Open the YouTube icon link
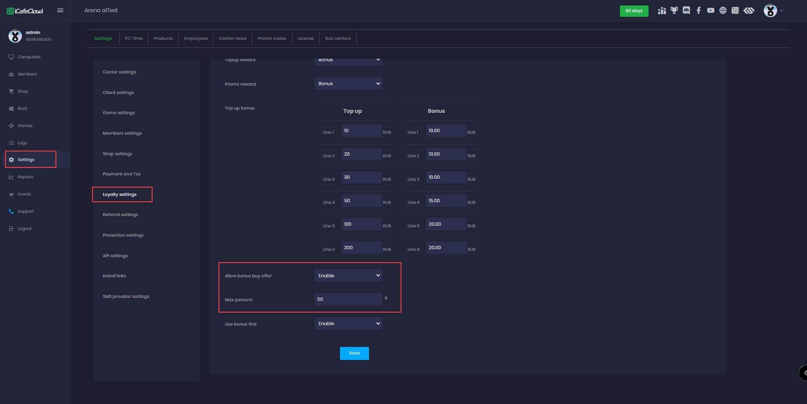The width and height of the screenshot is (807, 404). point(711,10)
